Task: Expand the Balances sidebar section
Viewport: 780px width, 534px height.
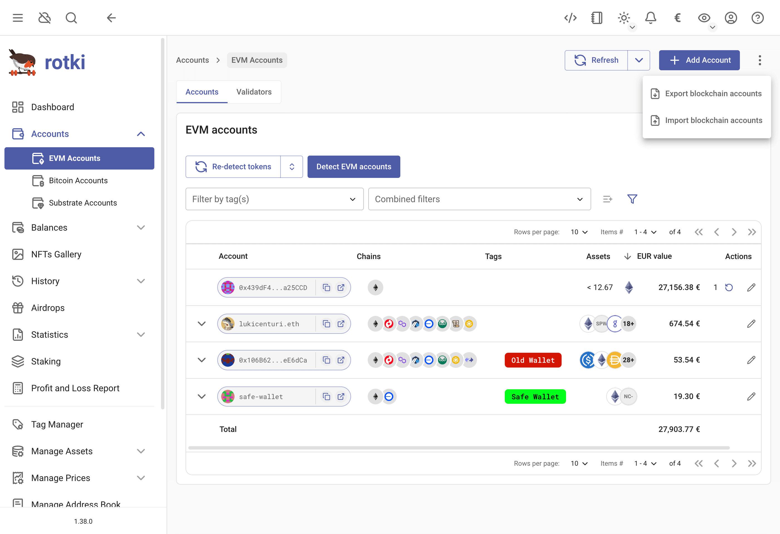Action: click(x=141, y=228)
